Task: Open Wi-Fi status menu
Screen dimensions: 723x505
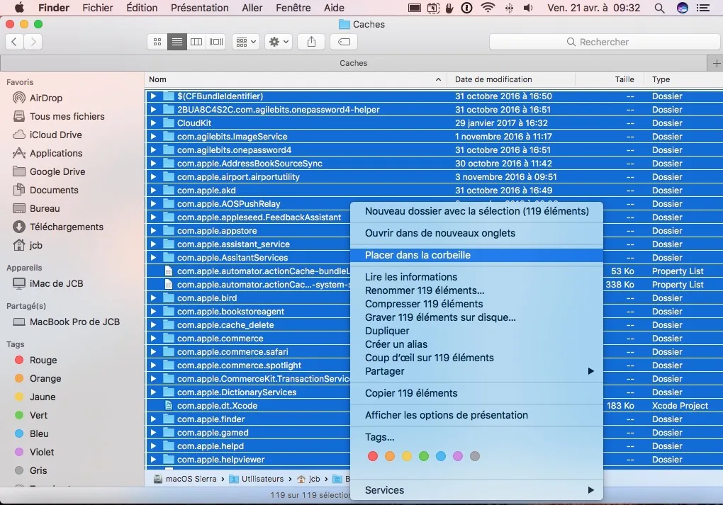Action: [x=488, y=8]
